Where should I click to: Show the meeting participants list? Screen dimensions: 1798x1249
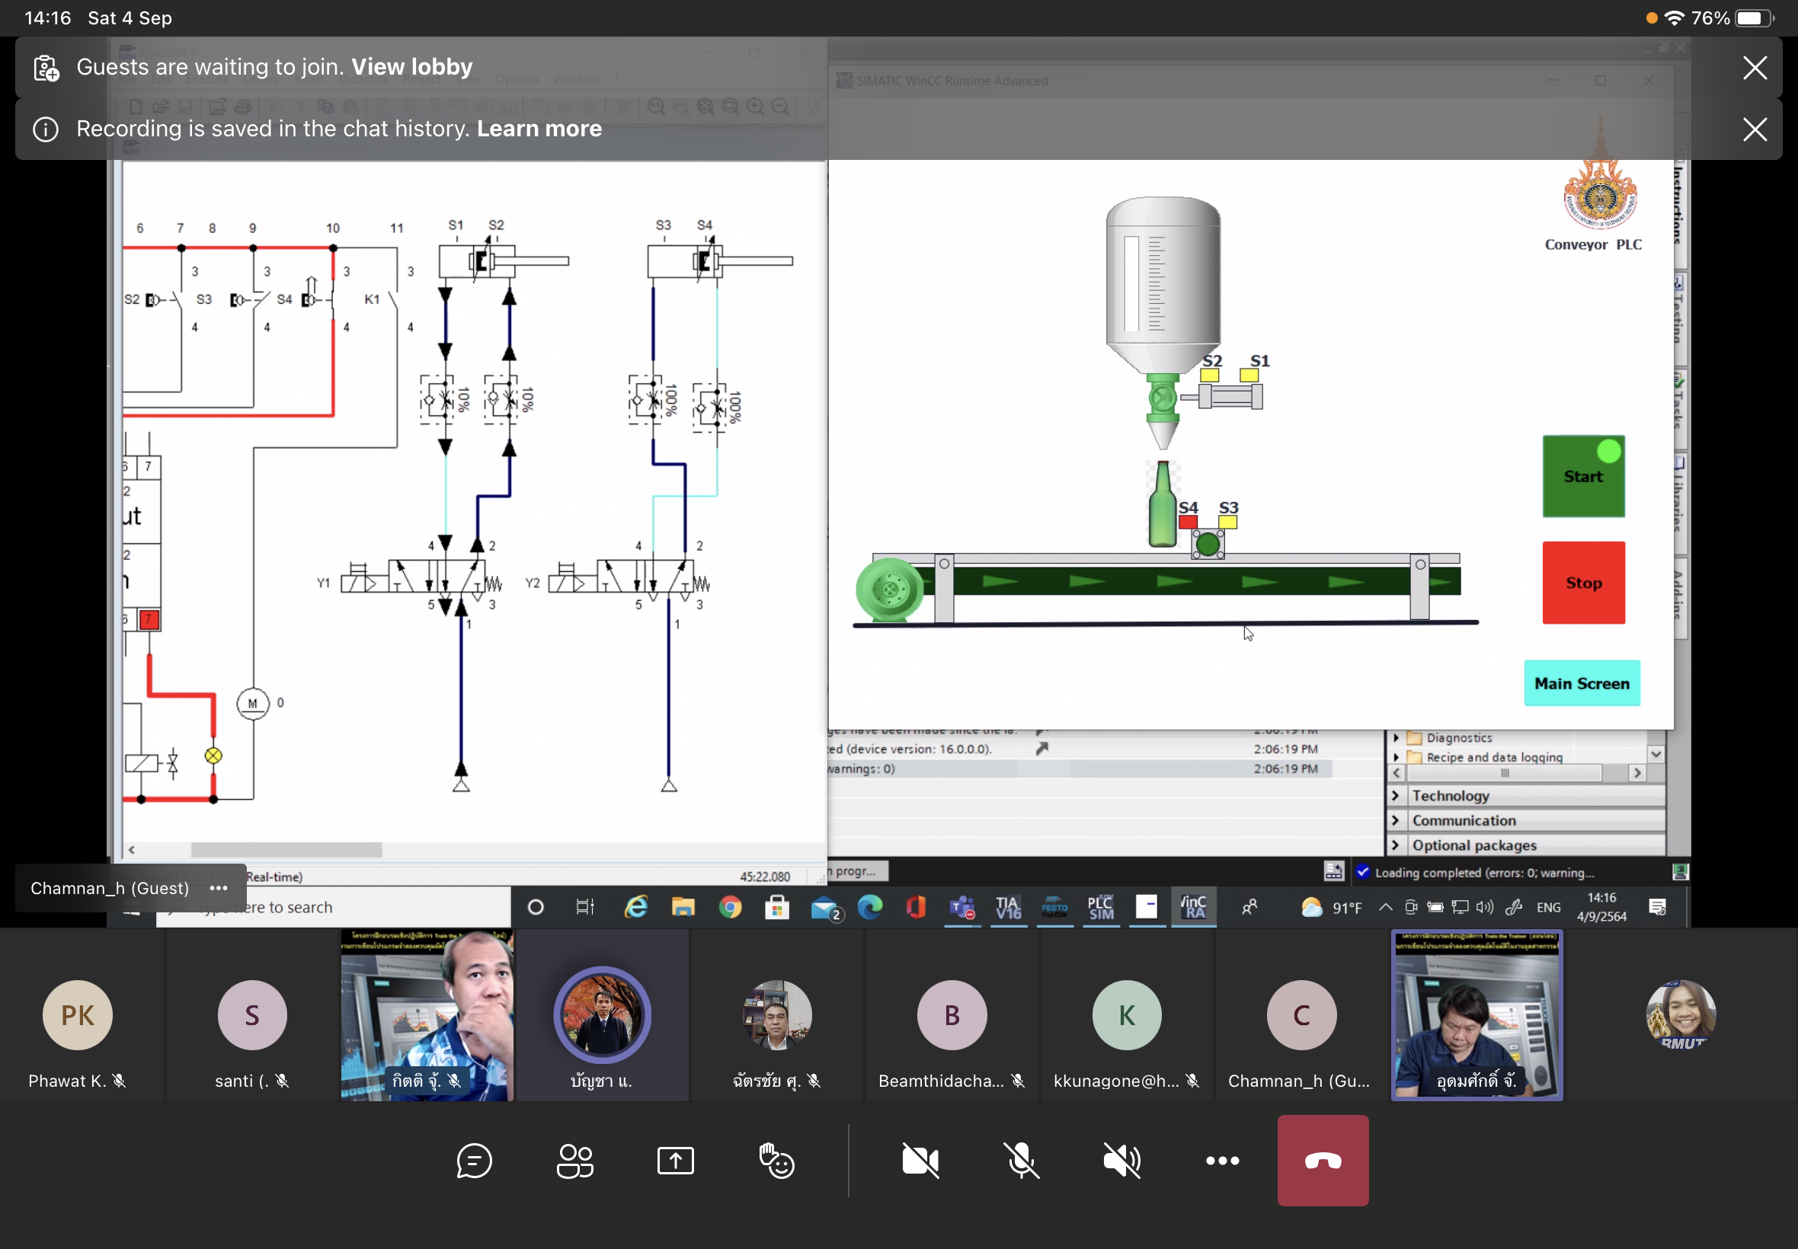coord(574,1161)
